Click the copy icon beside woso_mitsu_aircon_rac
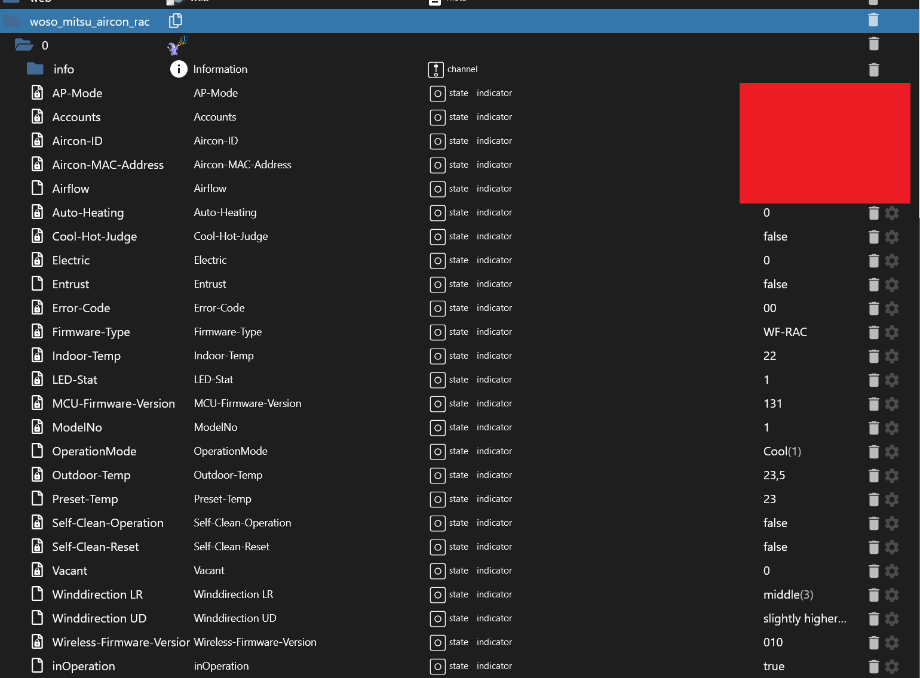 coord(176,21)
